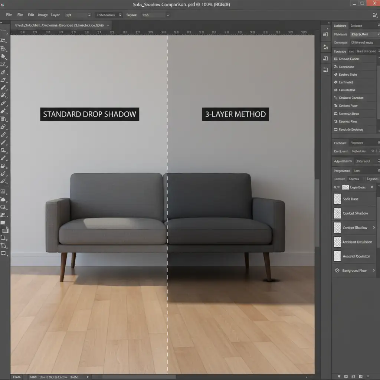
Task: Open the first options bar dropdown after Layer
Action: [x=89, y=15]
